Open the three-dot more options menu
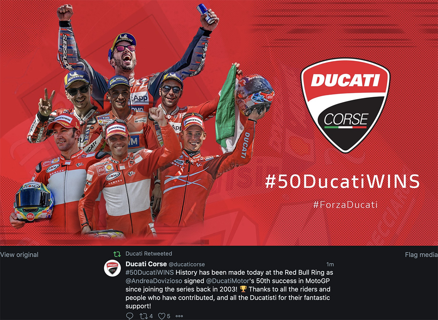Screen dimensions: 438x320 point(179,316)
